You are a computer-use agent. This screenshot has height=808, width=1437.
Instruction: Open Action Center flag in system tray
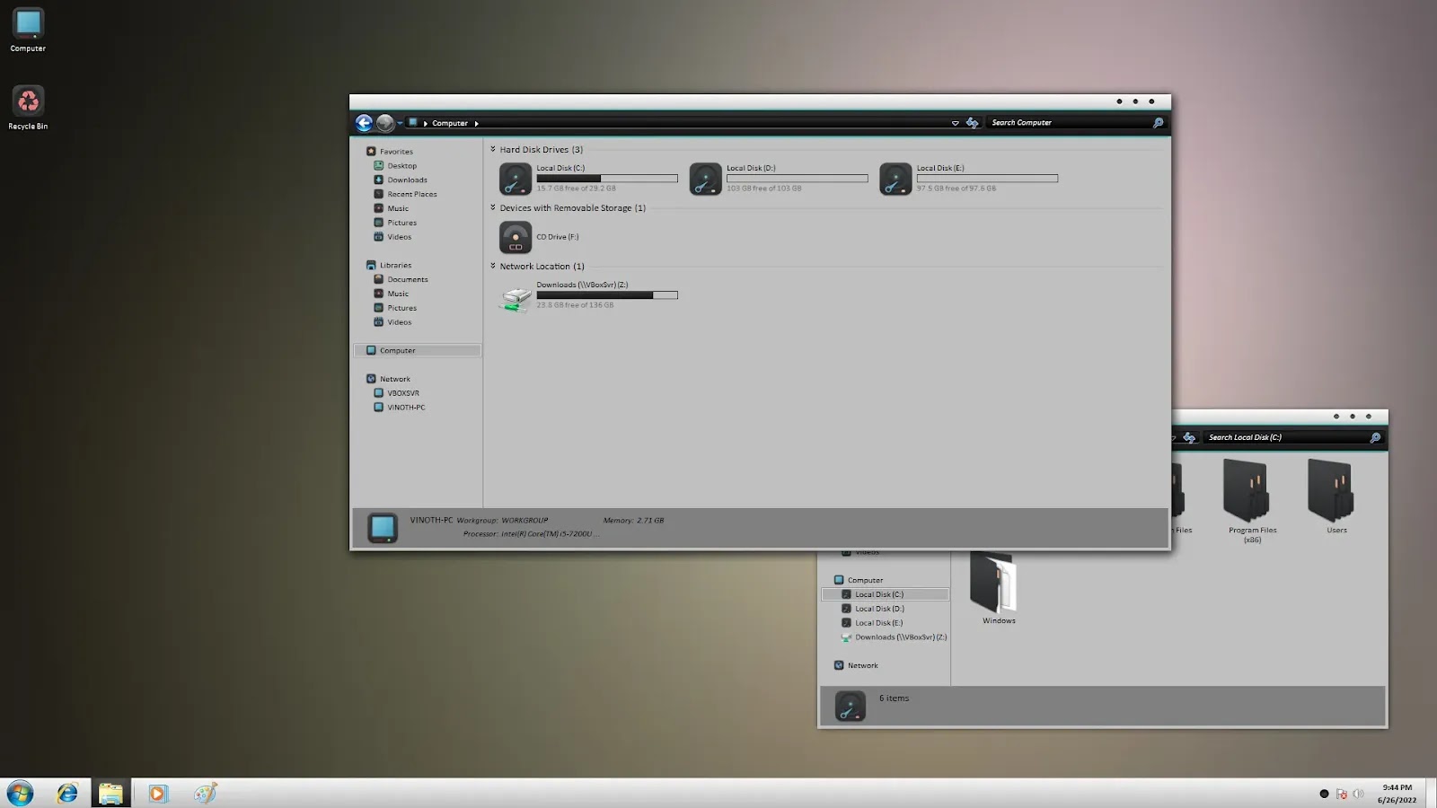(x=1342, y=794)
